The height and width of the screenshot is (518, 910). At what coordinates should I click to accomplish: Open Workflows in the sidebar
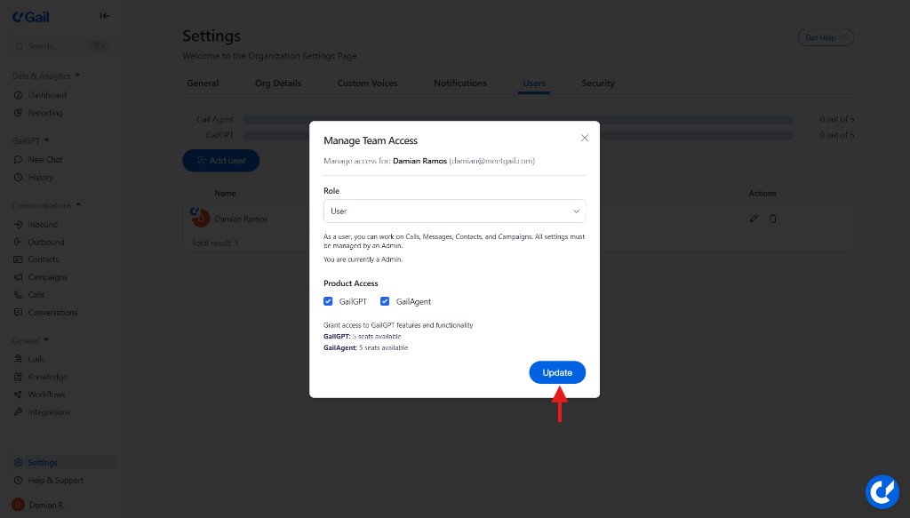pos(46,394)
